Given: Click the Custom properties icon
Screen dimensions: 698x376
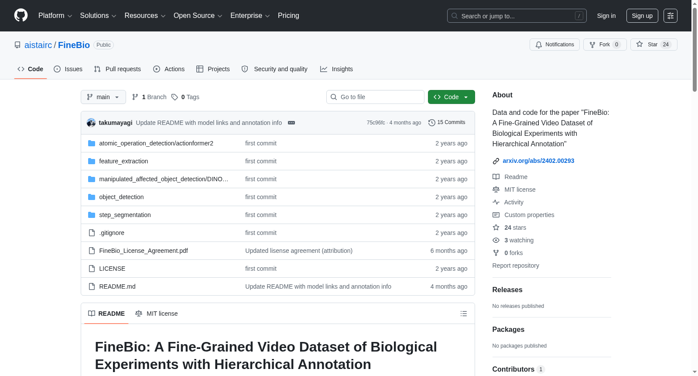Looking at the screenshot, I should point(496,215).
